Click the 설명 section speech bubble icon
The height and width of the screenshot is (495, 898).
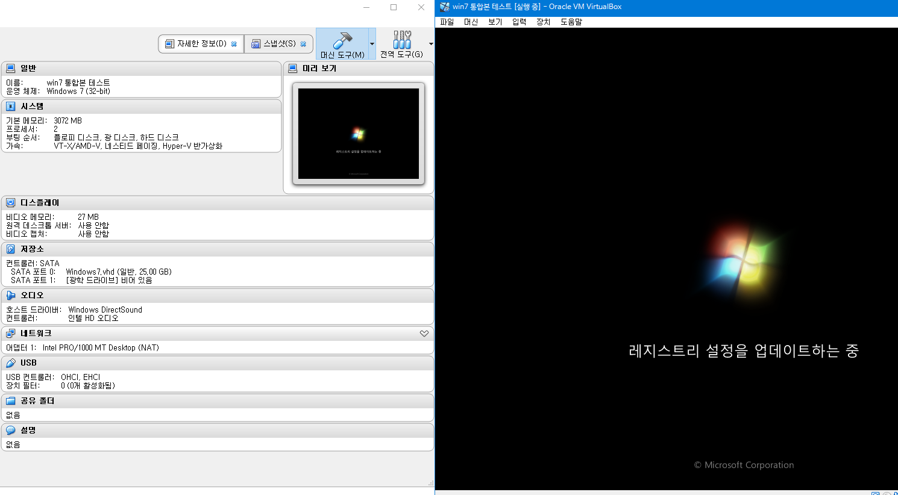[x=11, y=430]
